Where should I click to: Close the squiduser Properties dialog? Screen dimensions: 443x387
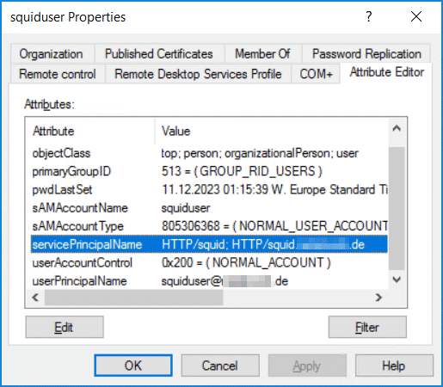[416, 16]
